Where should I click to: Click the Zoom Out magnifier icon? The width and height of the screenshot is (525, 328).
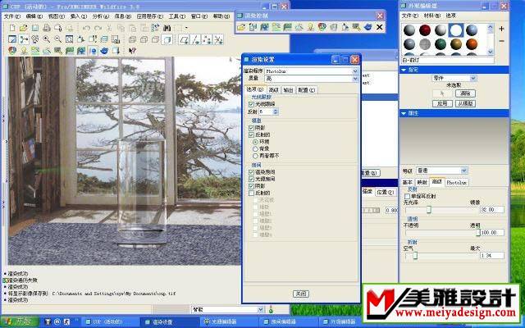(x=58, y=39)
